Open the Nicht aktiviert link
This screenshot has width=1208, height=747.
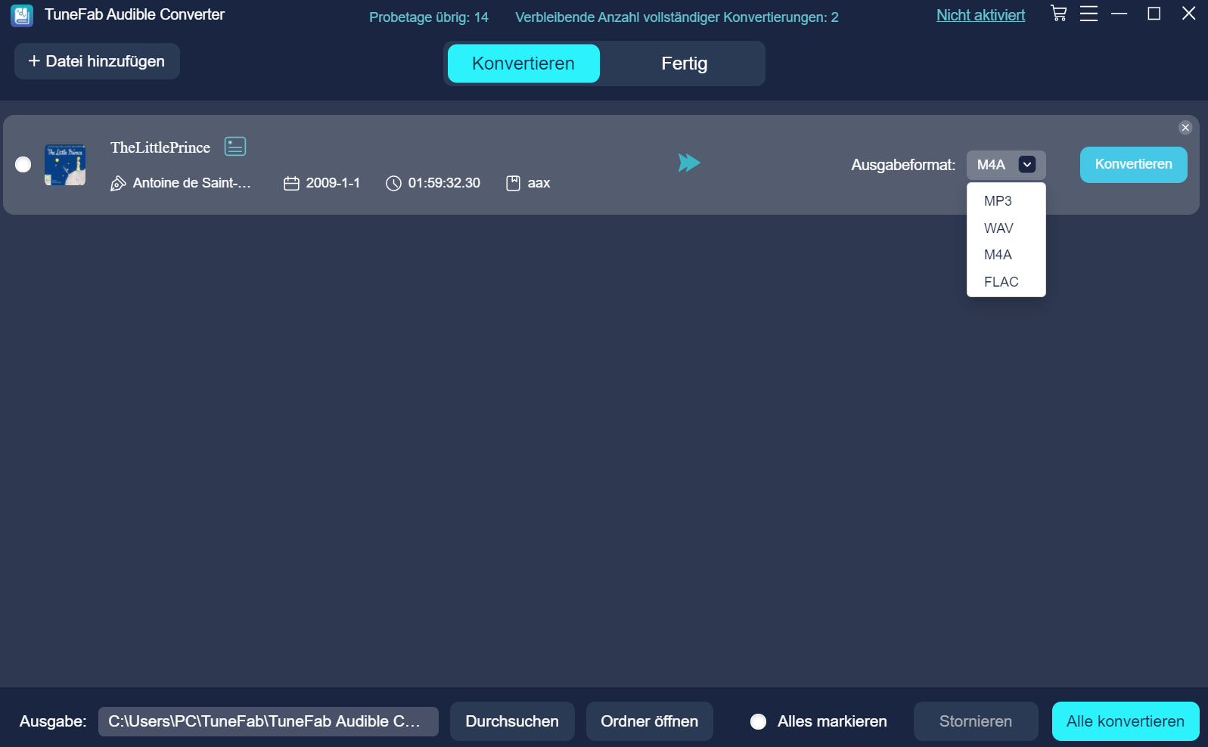point(980,15)
